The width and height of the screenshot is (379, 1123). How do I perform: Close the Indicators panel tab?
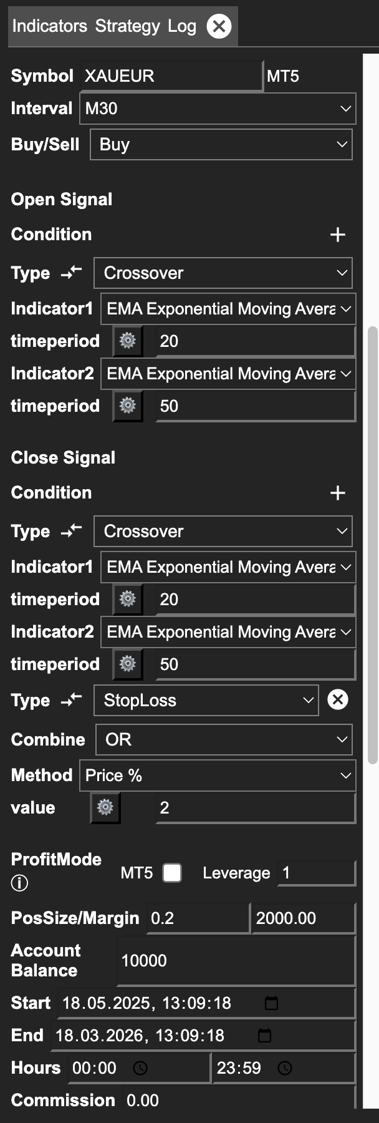[x=218, y=26]
